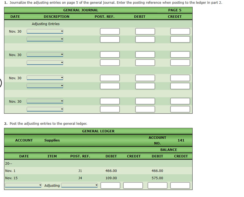Click the Supplies account name in ledger
Screen dimensions: 244x197
tap(52, 140)
